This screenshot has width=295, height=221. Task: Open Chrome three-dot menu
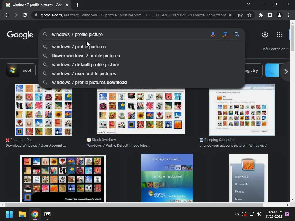pos(289,15)
